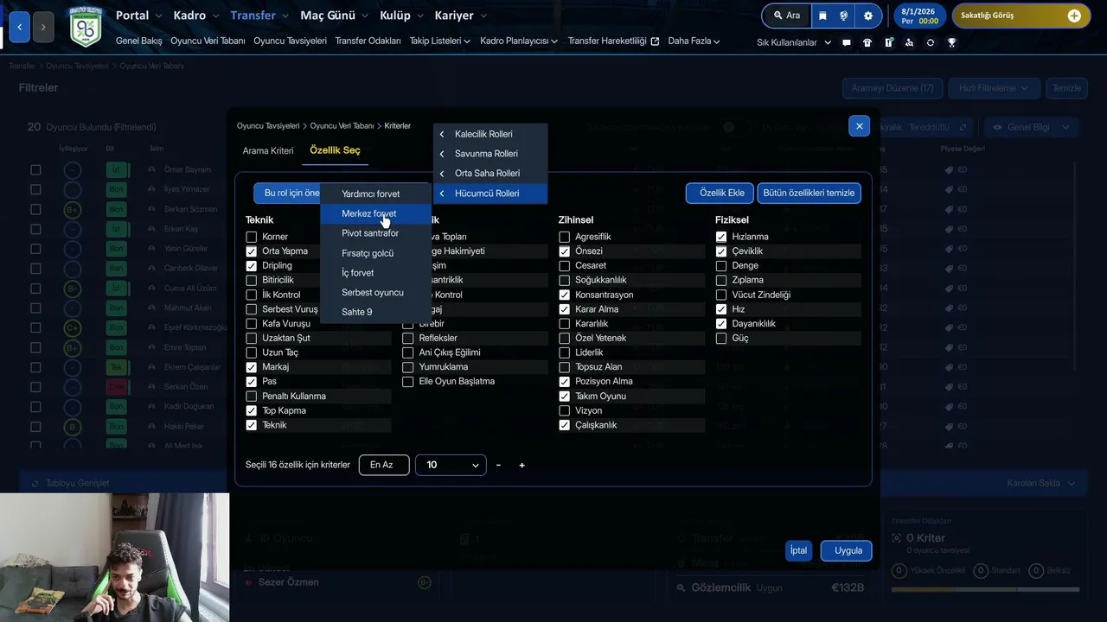1107x622 pixels.
Task: Open the globe icon in the top bar
Action: [x=843, y=16]
